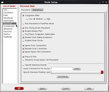Choose StreamOut in the modes list
Viewport: 109px width, 92px height.
(8, 29)
